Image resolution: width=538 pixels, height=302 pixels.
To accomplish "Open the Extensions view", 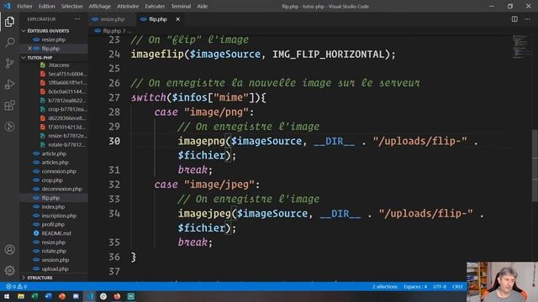I will tap(9, 106).
